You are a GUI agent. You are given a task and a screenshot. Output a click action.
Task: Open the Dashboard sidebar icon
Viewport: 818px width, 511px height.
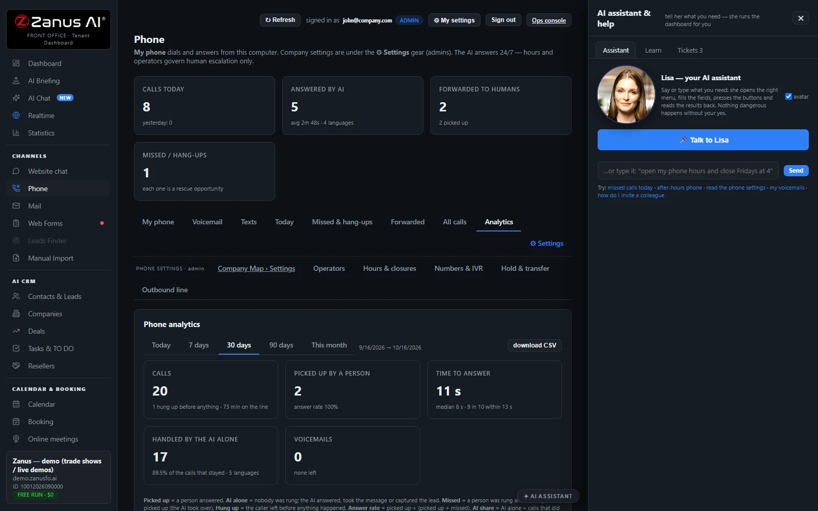pos(16,63)
